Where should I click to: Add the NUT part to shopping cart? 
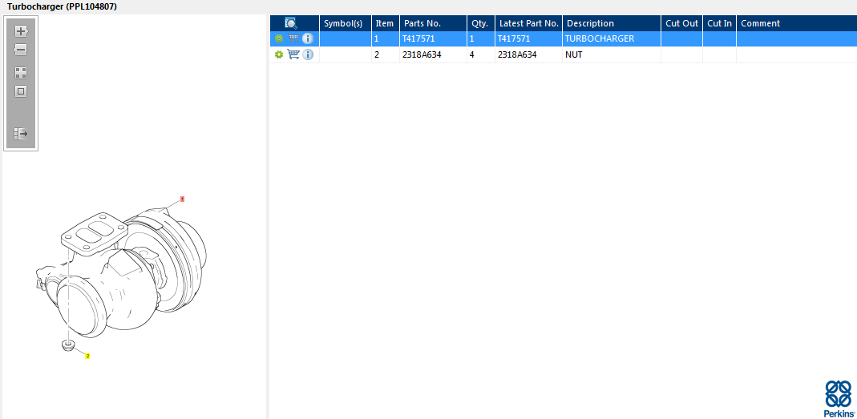(x=293, y=54)
